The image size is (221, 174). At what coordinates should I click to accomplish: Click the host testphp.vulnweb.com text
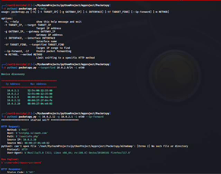[x=32, y=133]
